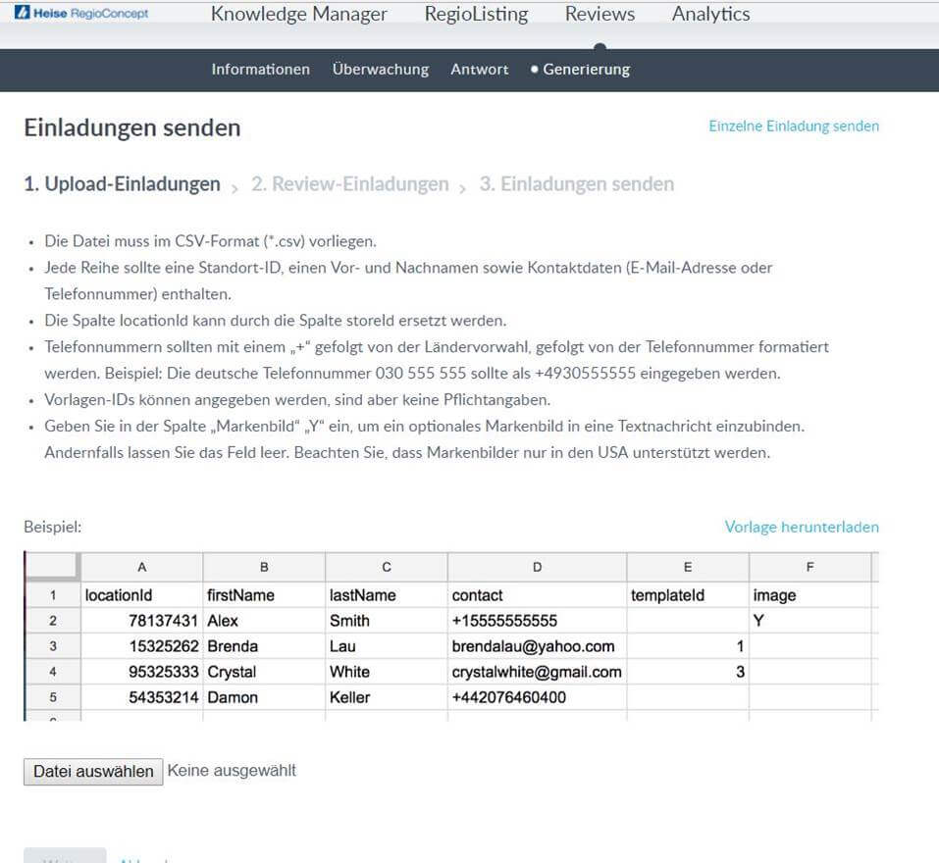Click the image header cell

click(809, 595)
